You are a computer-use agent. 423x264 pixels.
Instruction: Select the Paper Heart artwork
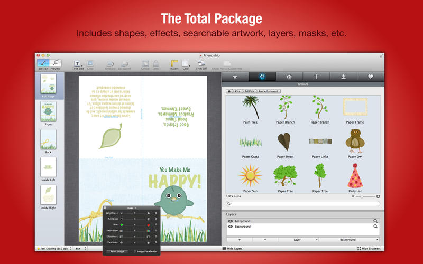[284, 142]
